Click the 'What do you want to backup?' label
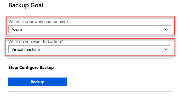 (36, 42)
